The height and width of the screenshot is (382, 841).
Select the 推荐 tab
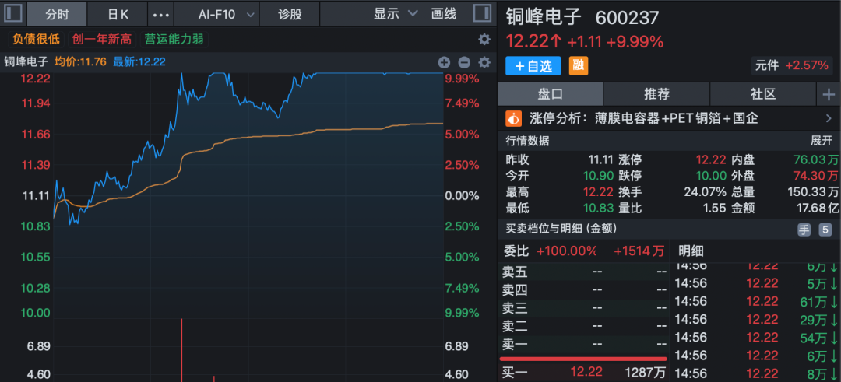[656, 95]
